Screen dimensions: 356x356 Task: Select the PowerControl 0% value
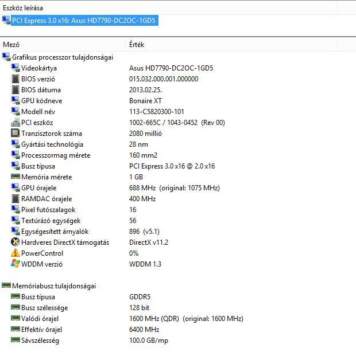click(134, 253)
